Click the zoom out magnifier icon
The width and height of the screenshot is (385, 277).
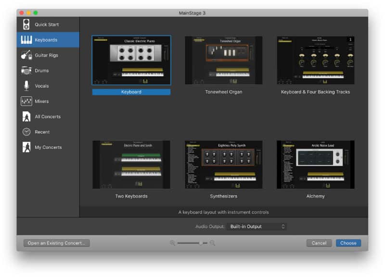(x=172, y=243)
